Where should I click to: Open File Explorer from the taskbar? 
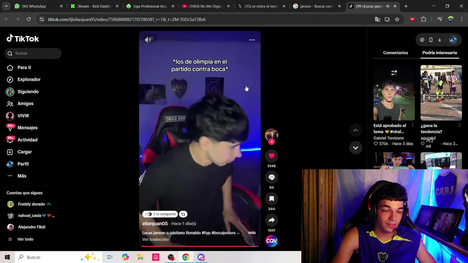[x=140, y=257]
